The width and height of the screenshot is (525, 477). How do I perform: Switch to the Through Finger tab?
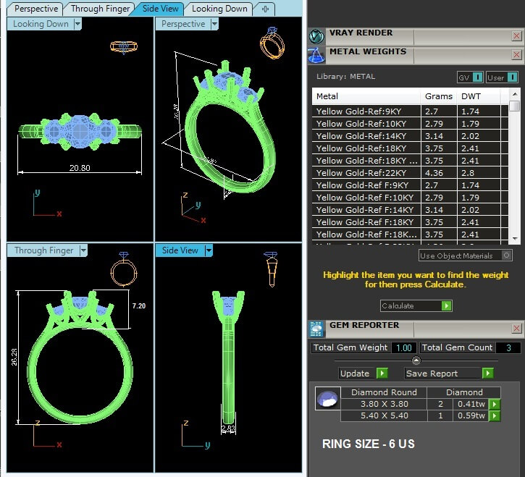(101, 9)
